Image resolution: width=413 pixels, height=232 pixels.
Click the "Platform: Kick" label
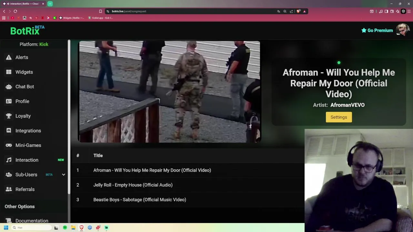click(x=34, y=44)
